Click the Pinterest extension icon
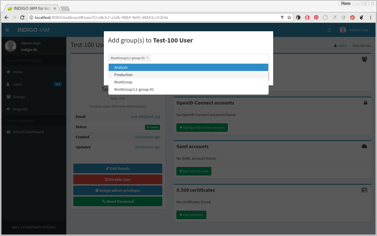377x236 pixels. point(316,17)
